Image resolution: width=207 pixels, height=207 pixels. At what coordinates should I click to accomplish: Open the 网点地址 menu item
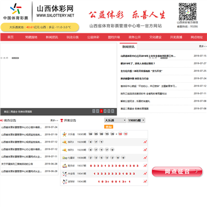[x=197, y=37]
